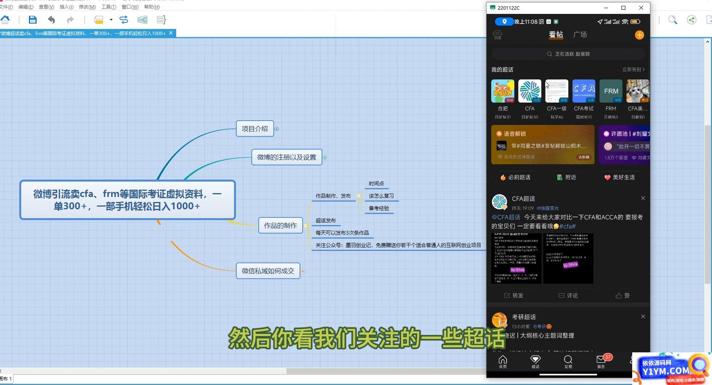Click the magnifier search icon at top right

[x=673, y=20]
